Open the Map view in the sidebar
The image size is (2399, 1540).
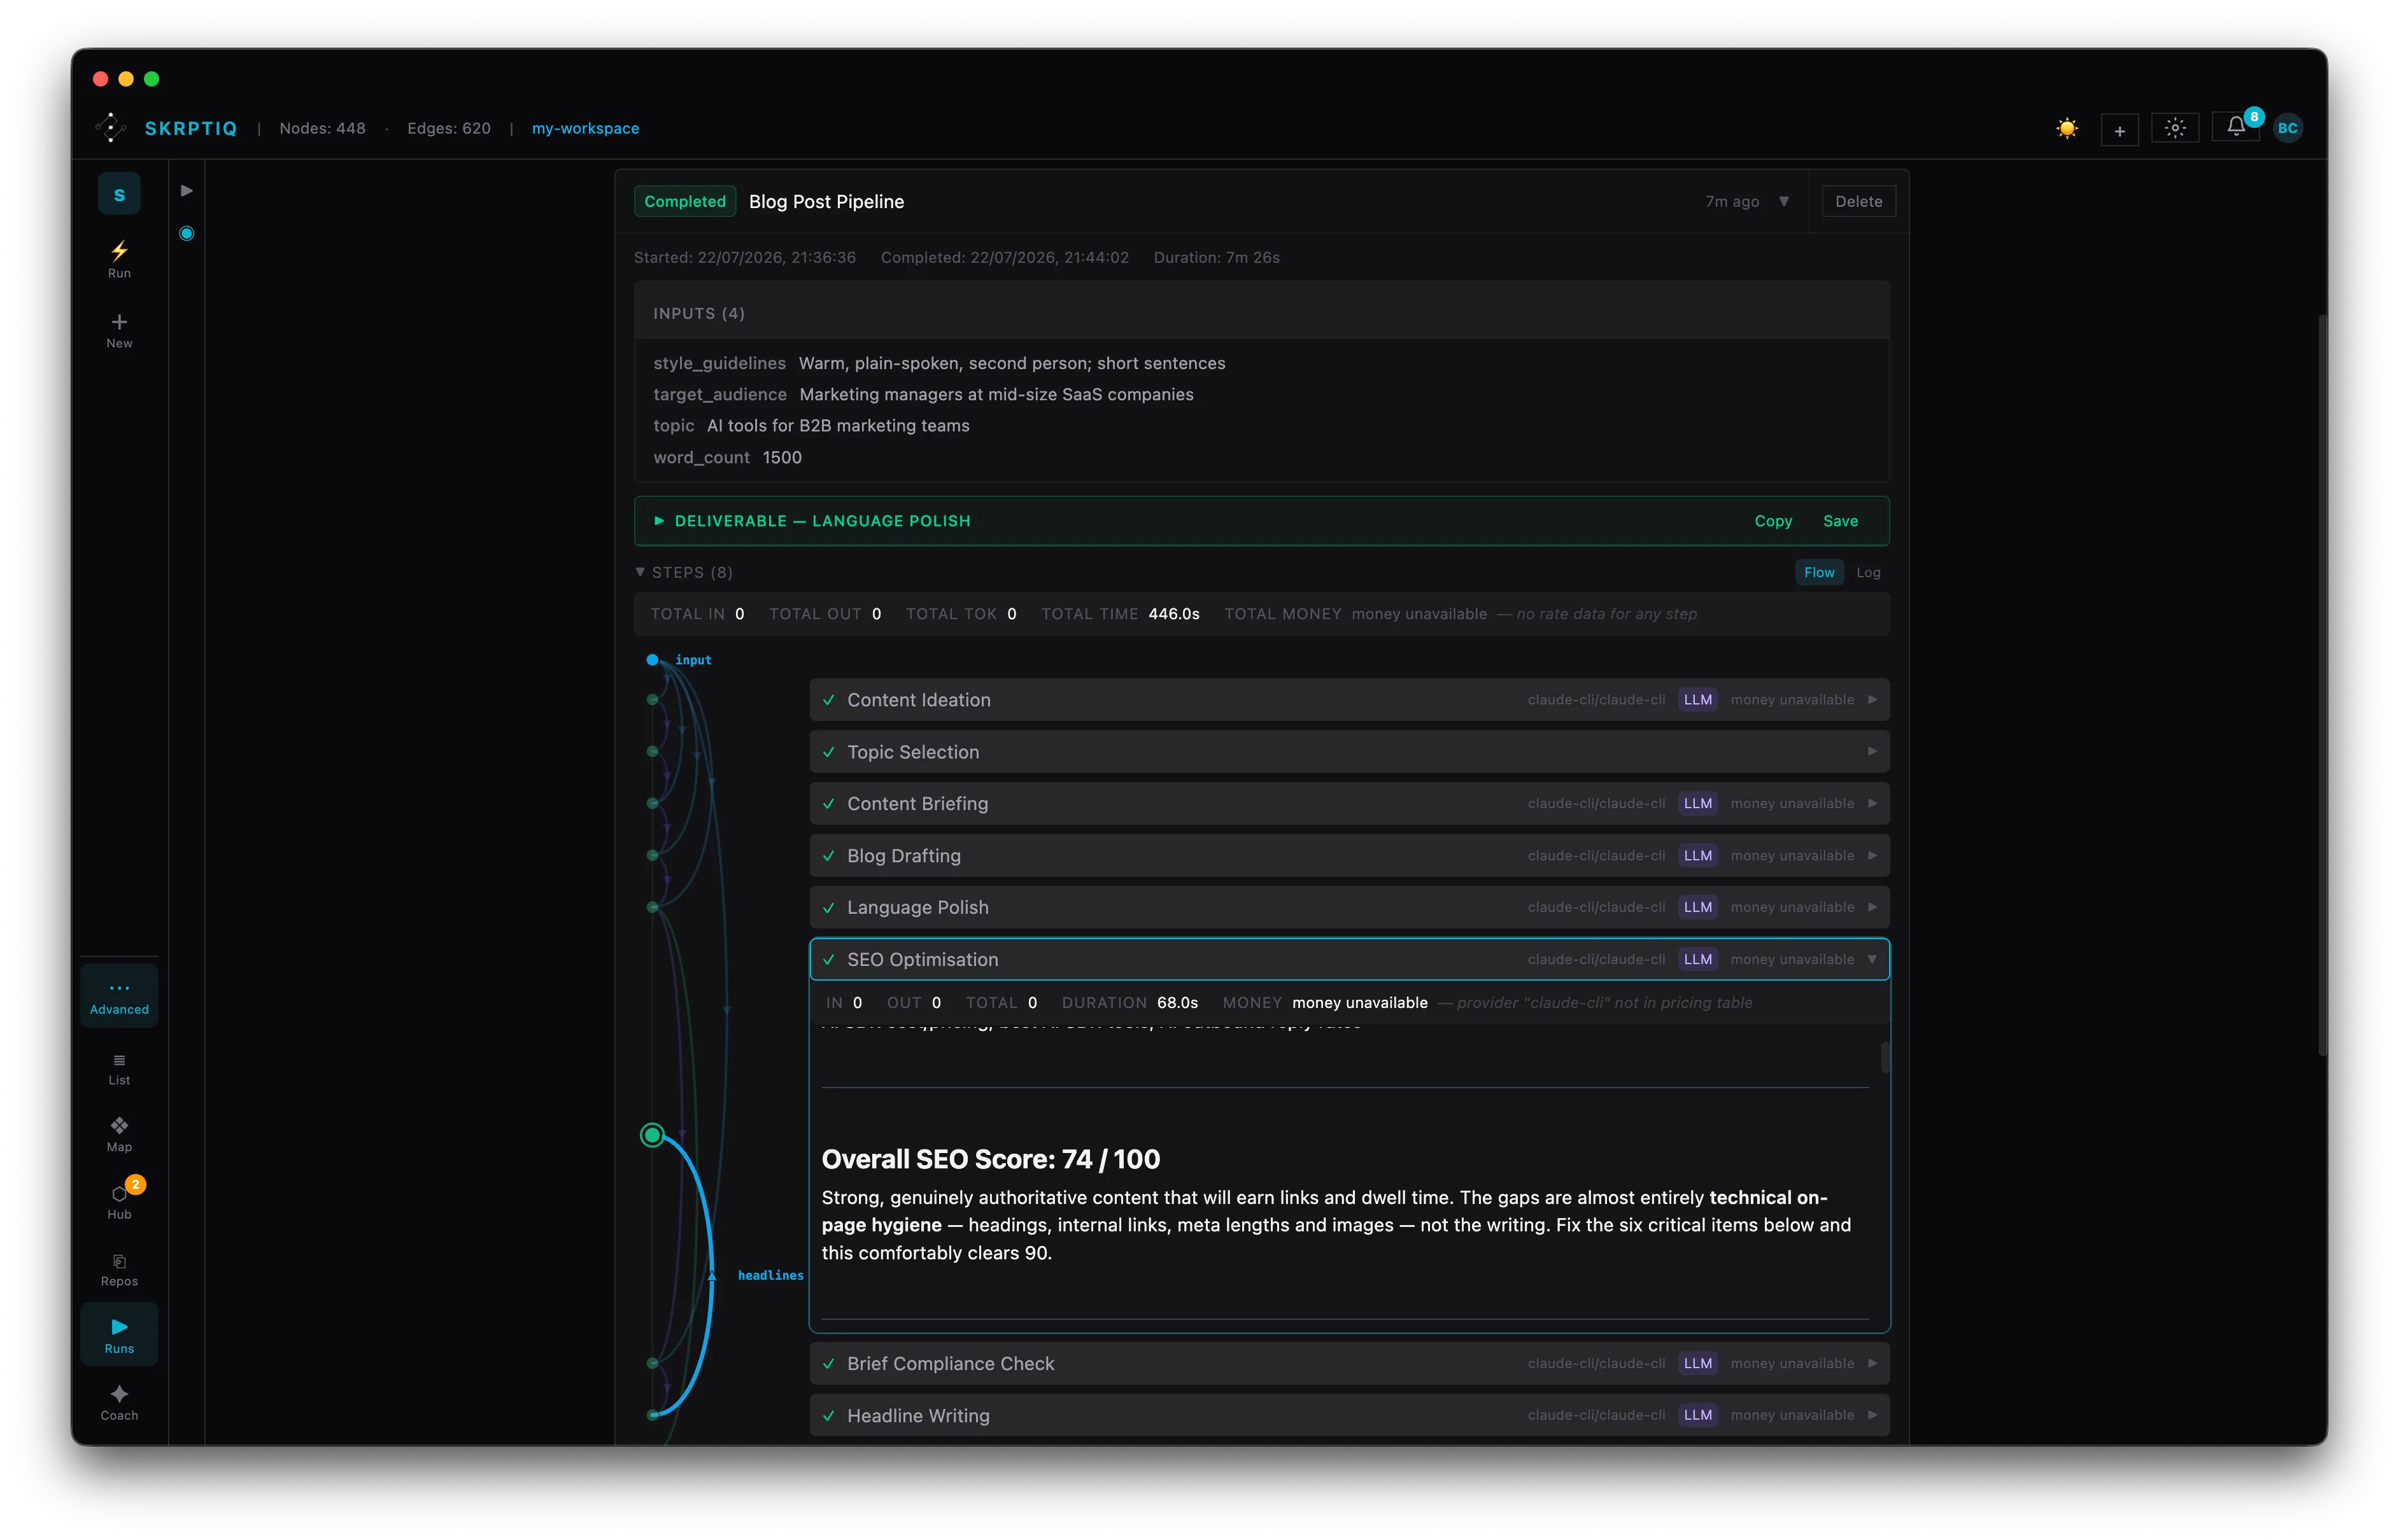tap(119, 1135)
